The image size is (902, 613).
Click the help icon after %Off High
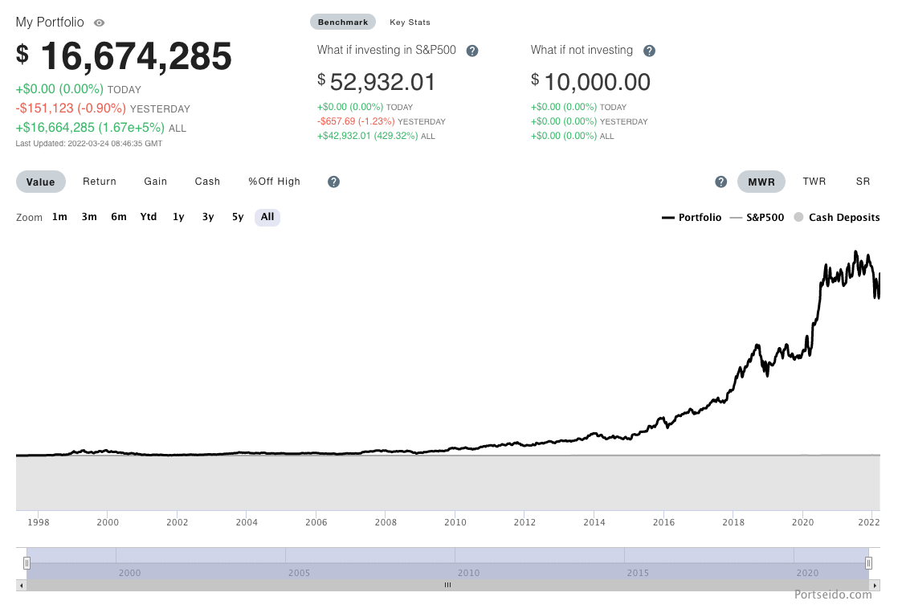point(333,182)
